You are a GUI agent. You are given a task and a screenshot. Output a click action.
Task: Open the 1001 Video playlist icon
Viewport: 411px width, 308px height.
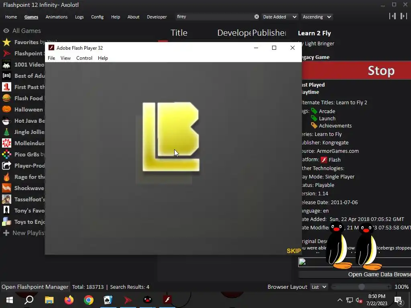(x=6, y=65)
